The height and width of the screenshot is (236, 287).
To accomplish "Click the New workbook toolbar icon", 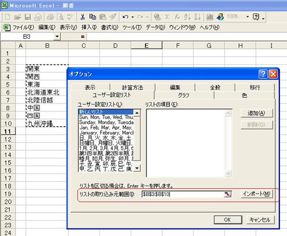I will coord(8,17).
